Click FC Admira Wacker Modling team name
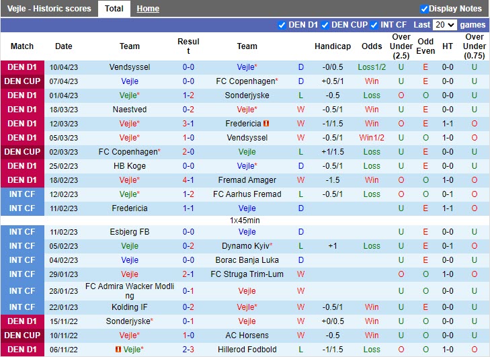The image size is (490, 357). (130, 290)
